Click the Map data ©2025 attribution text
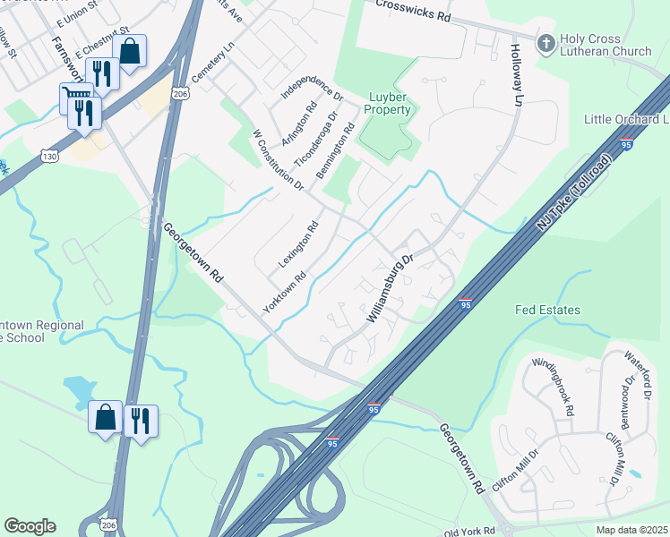This screenshot has width=670, height=537. [631, 530]
